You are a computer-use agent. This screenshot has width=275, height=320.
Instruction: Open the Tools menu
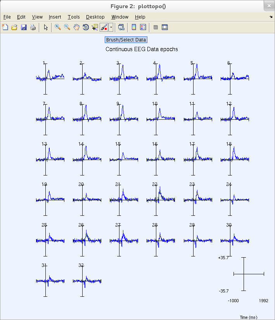tap(74, 17)
